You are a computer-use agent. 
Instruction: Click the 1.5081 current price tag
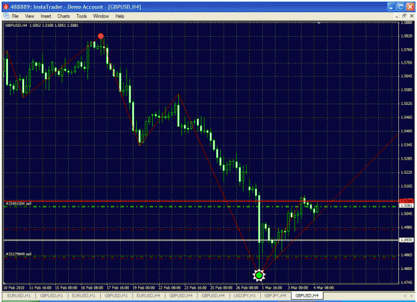[x=406, y=206]
